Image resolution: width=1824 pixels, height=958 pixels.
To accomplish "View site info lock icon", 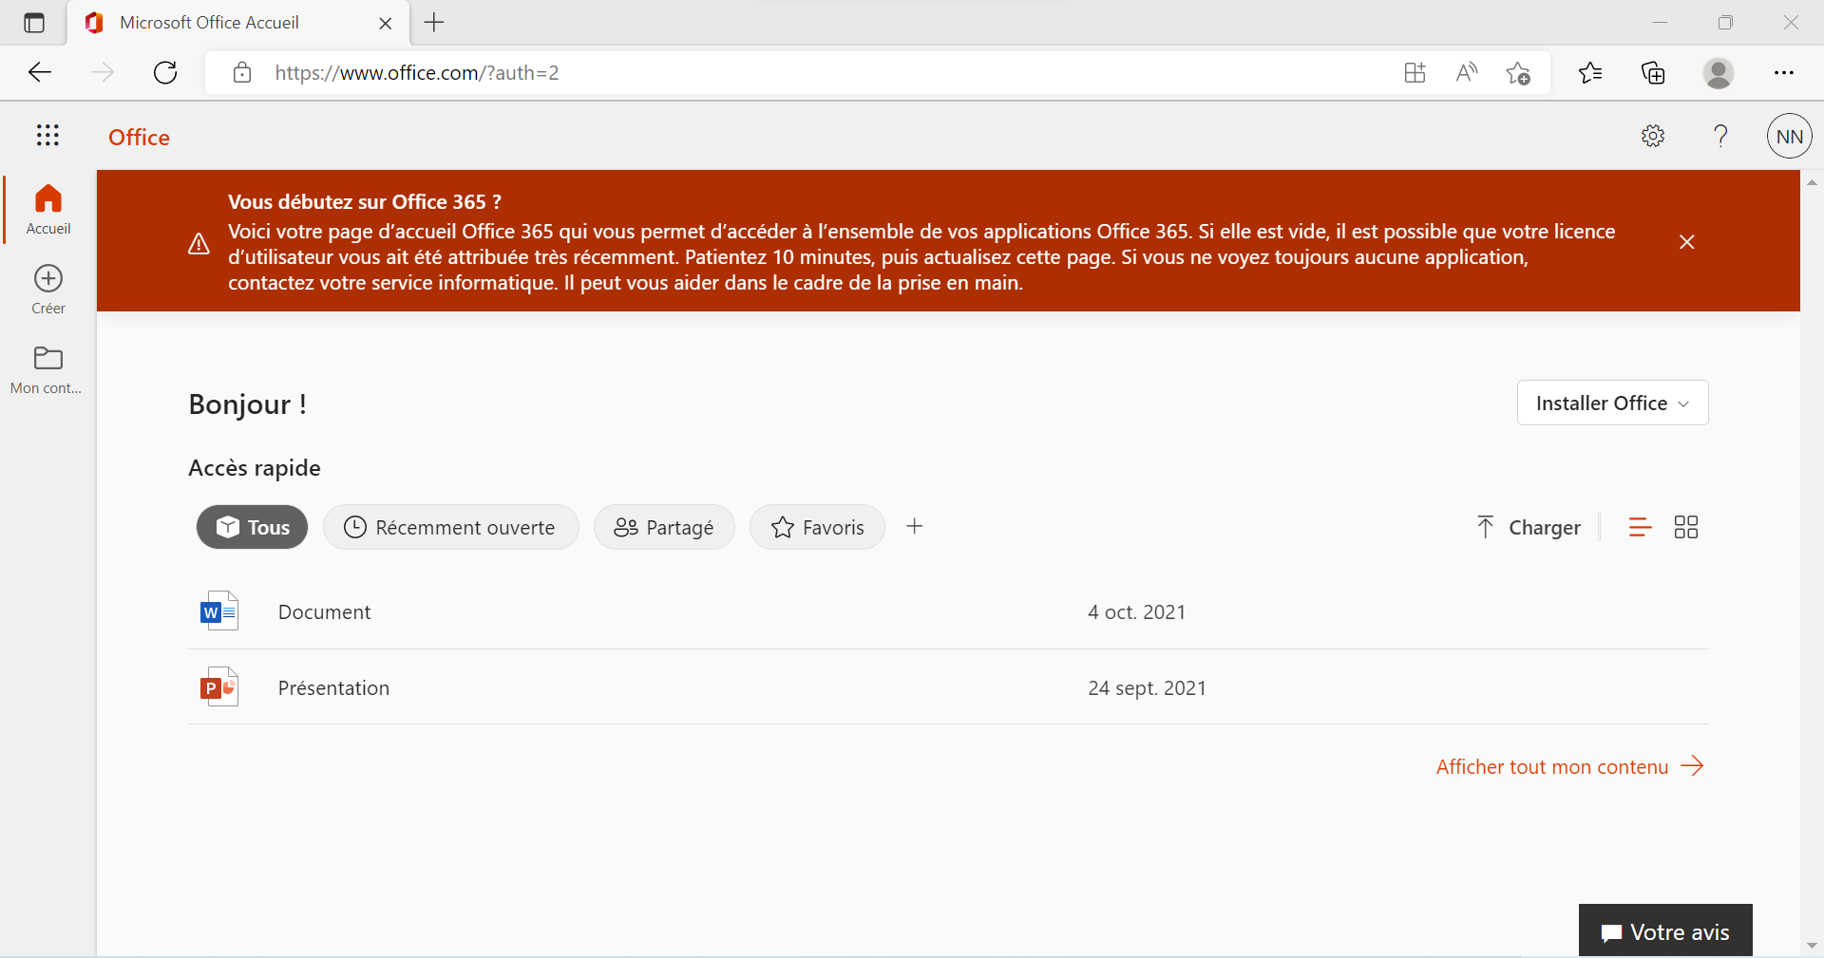I will tap(242, 72).
